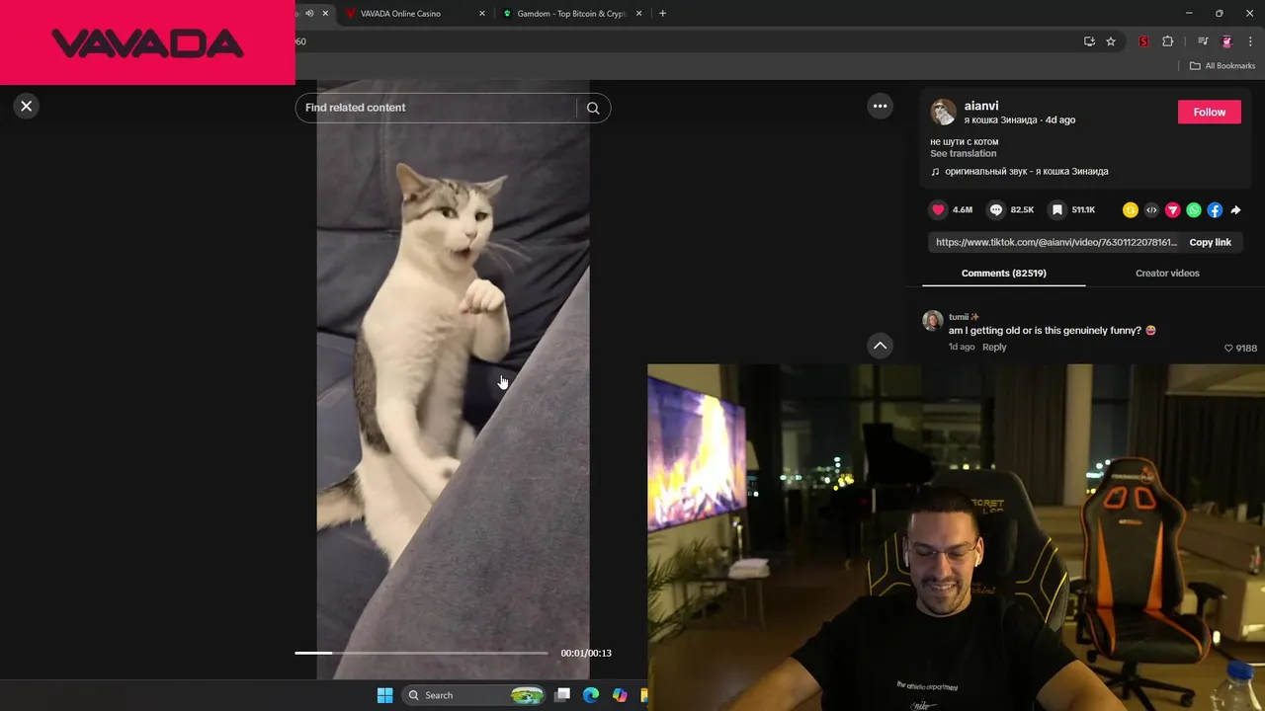Get the embed code icon

tap(1151, 209)
